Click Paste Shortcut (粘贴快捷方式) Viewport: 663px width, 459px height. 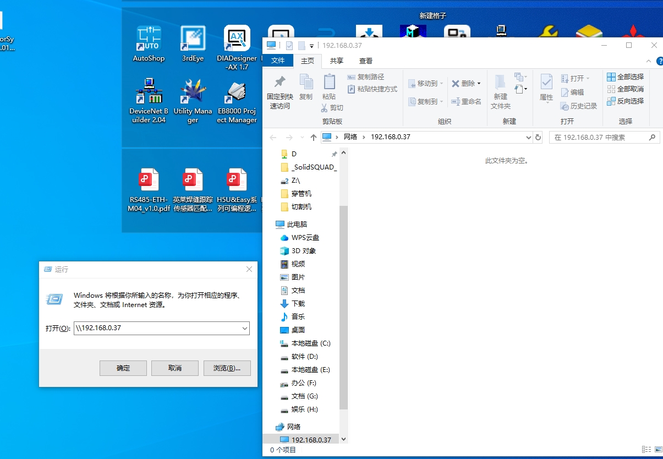tap(372, 89)
